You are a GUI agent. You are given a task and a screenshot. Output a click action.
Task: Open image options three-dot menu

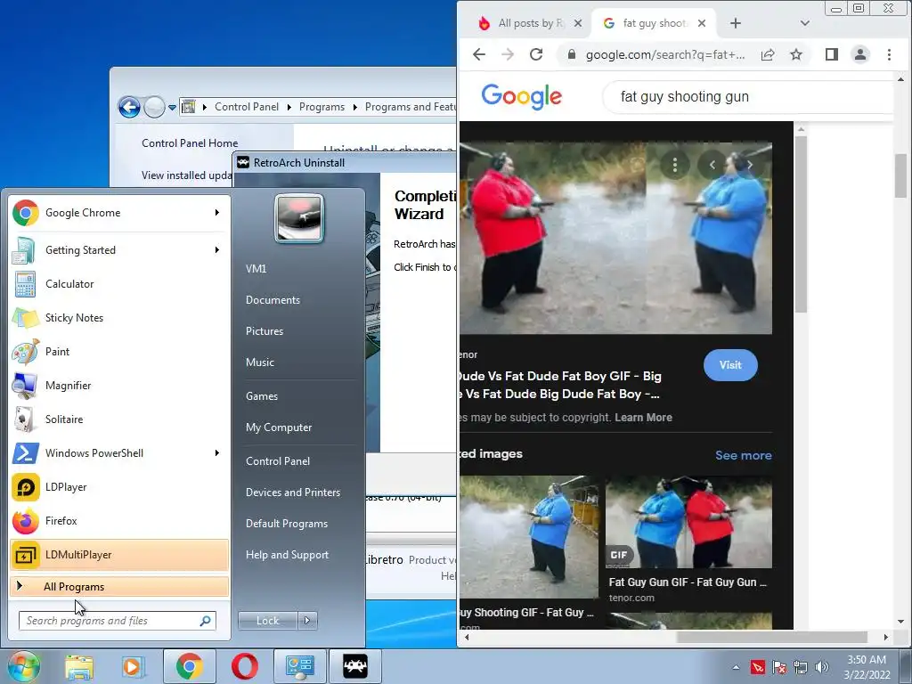coord(675,165)
